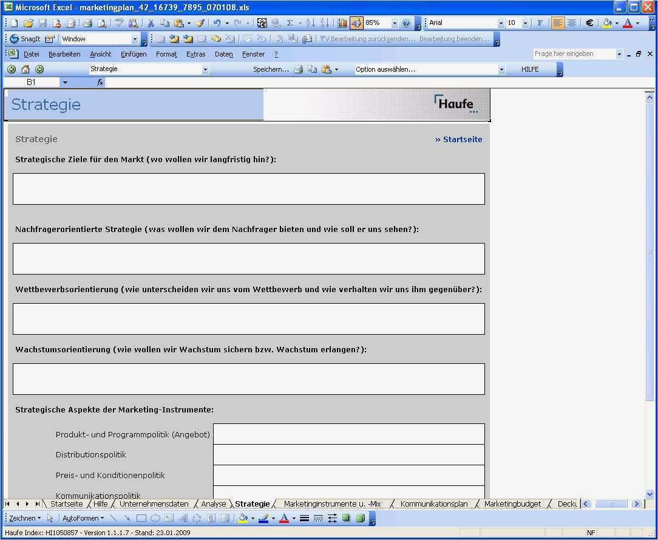The height and width of the screenshot is (540, 658).
Task: Click the Wachstumsorientierung answer box
Action: (x=249, y=379)
